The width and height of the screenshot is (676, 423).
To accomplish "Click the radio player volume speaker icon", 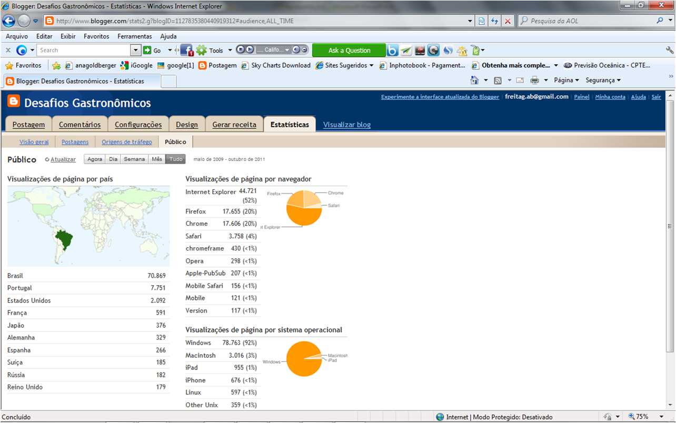I will 296,50.
